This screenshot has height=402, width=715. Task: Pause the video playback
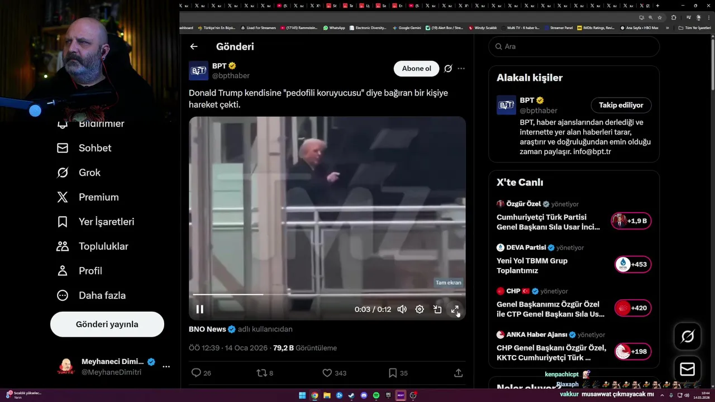(199, 309)
